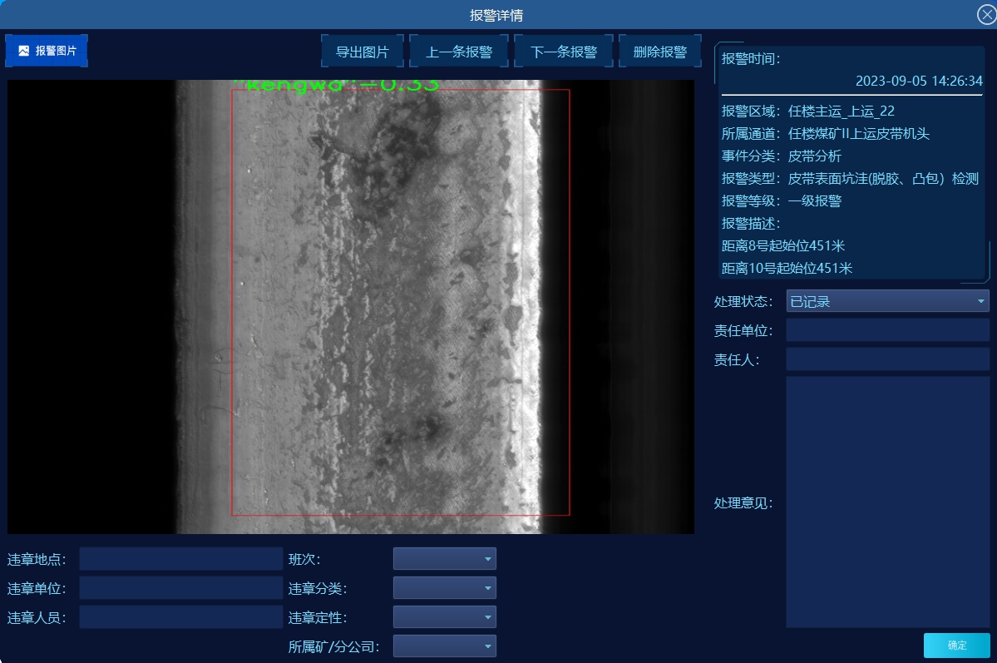Expand the 所属矿/分公司 dropdown
The image size is (997, 663).
tap(445, 646)
